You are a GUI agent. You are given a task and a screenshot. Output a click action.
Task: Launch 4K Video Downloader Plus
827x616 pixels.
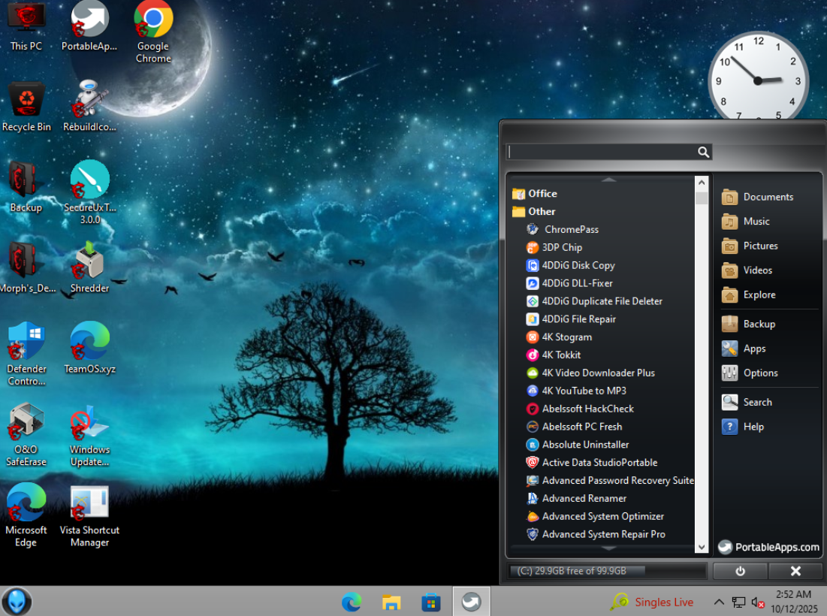coord(598,373)
